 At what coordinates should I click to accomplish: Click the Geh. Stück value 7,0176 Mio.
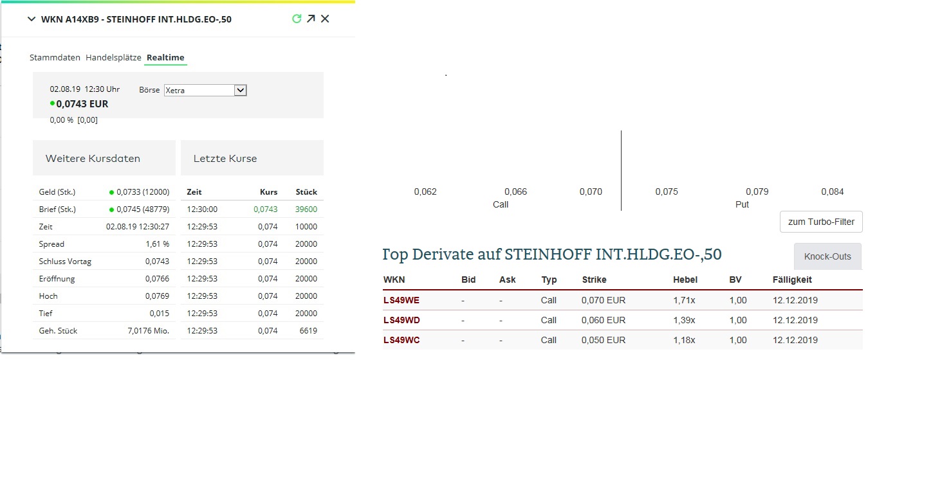(x=149, y=331)
